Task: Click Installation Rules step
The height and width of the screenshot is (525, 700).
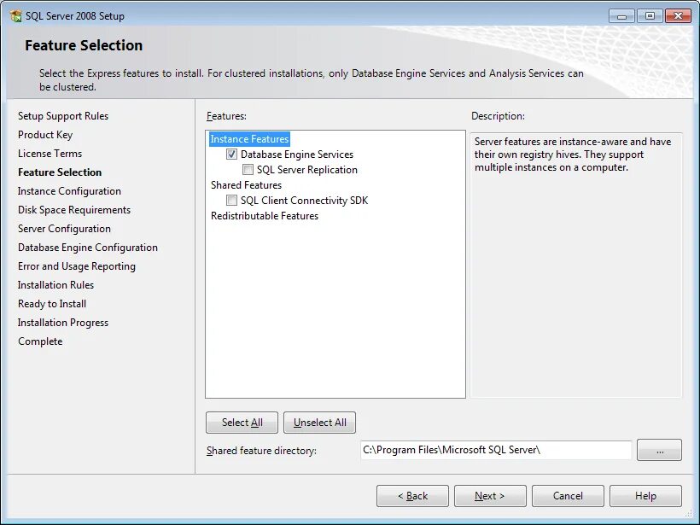Action: (x=55, y=285)
